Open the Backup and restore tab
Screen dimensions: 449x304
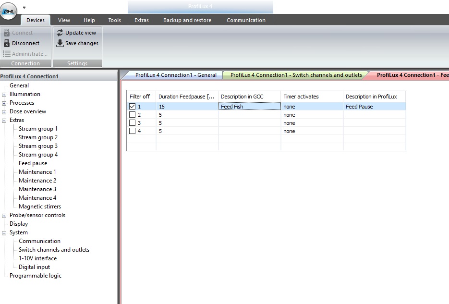tap(187, 20)
